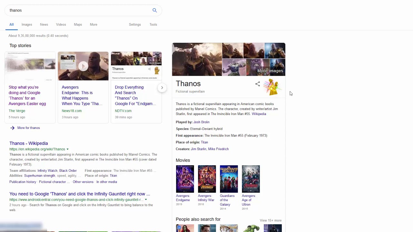Click Infinity Watch team affiliation link
Image resolution: width=413 pixels, height=232 pixels.
(47, 170)
